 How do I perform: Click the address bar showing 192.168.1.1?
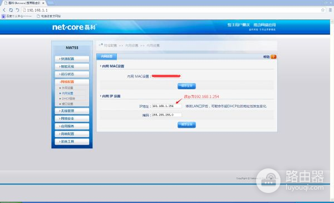[x=170, y=10]
